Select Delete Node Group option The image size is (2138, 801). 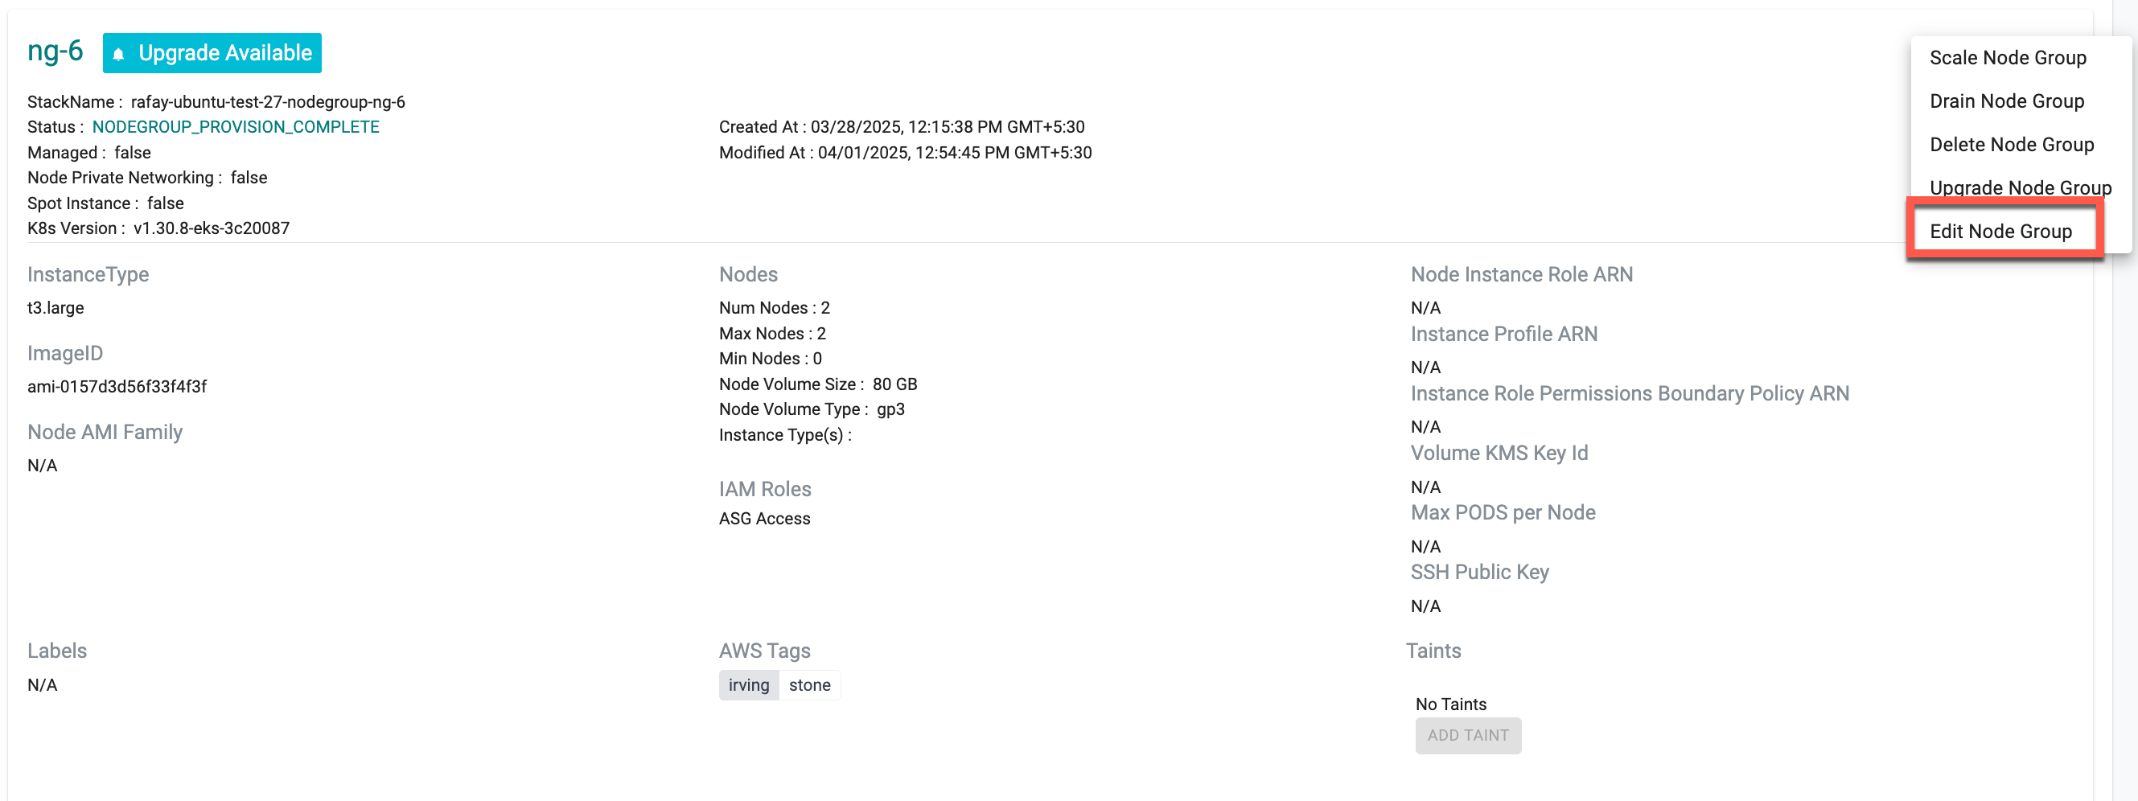click(2012, 145)
